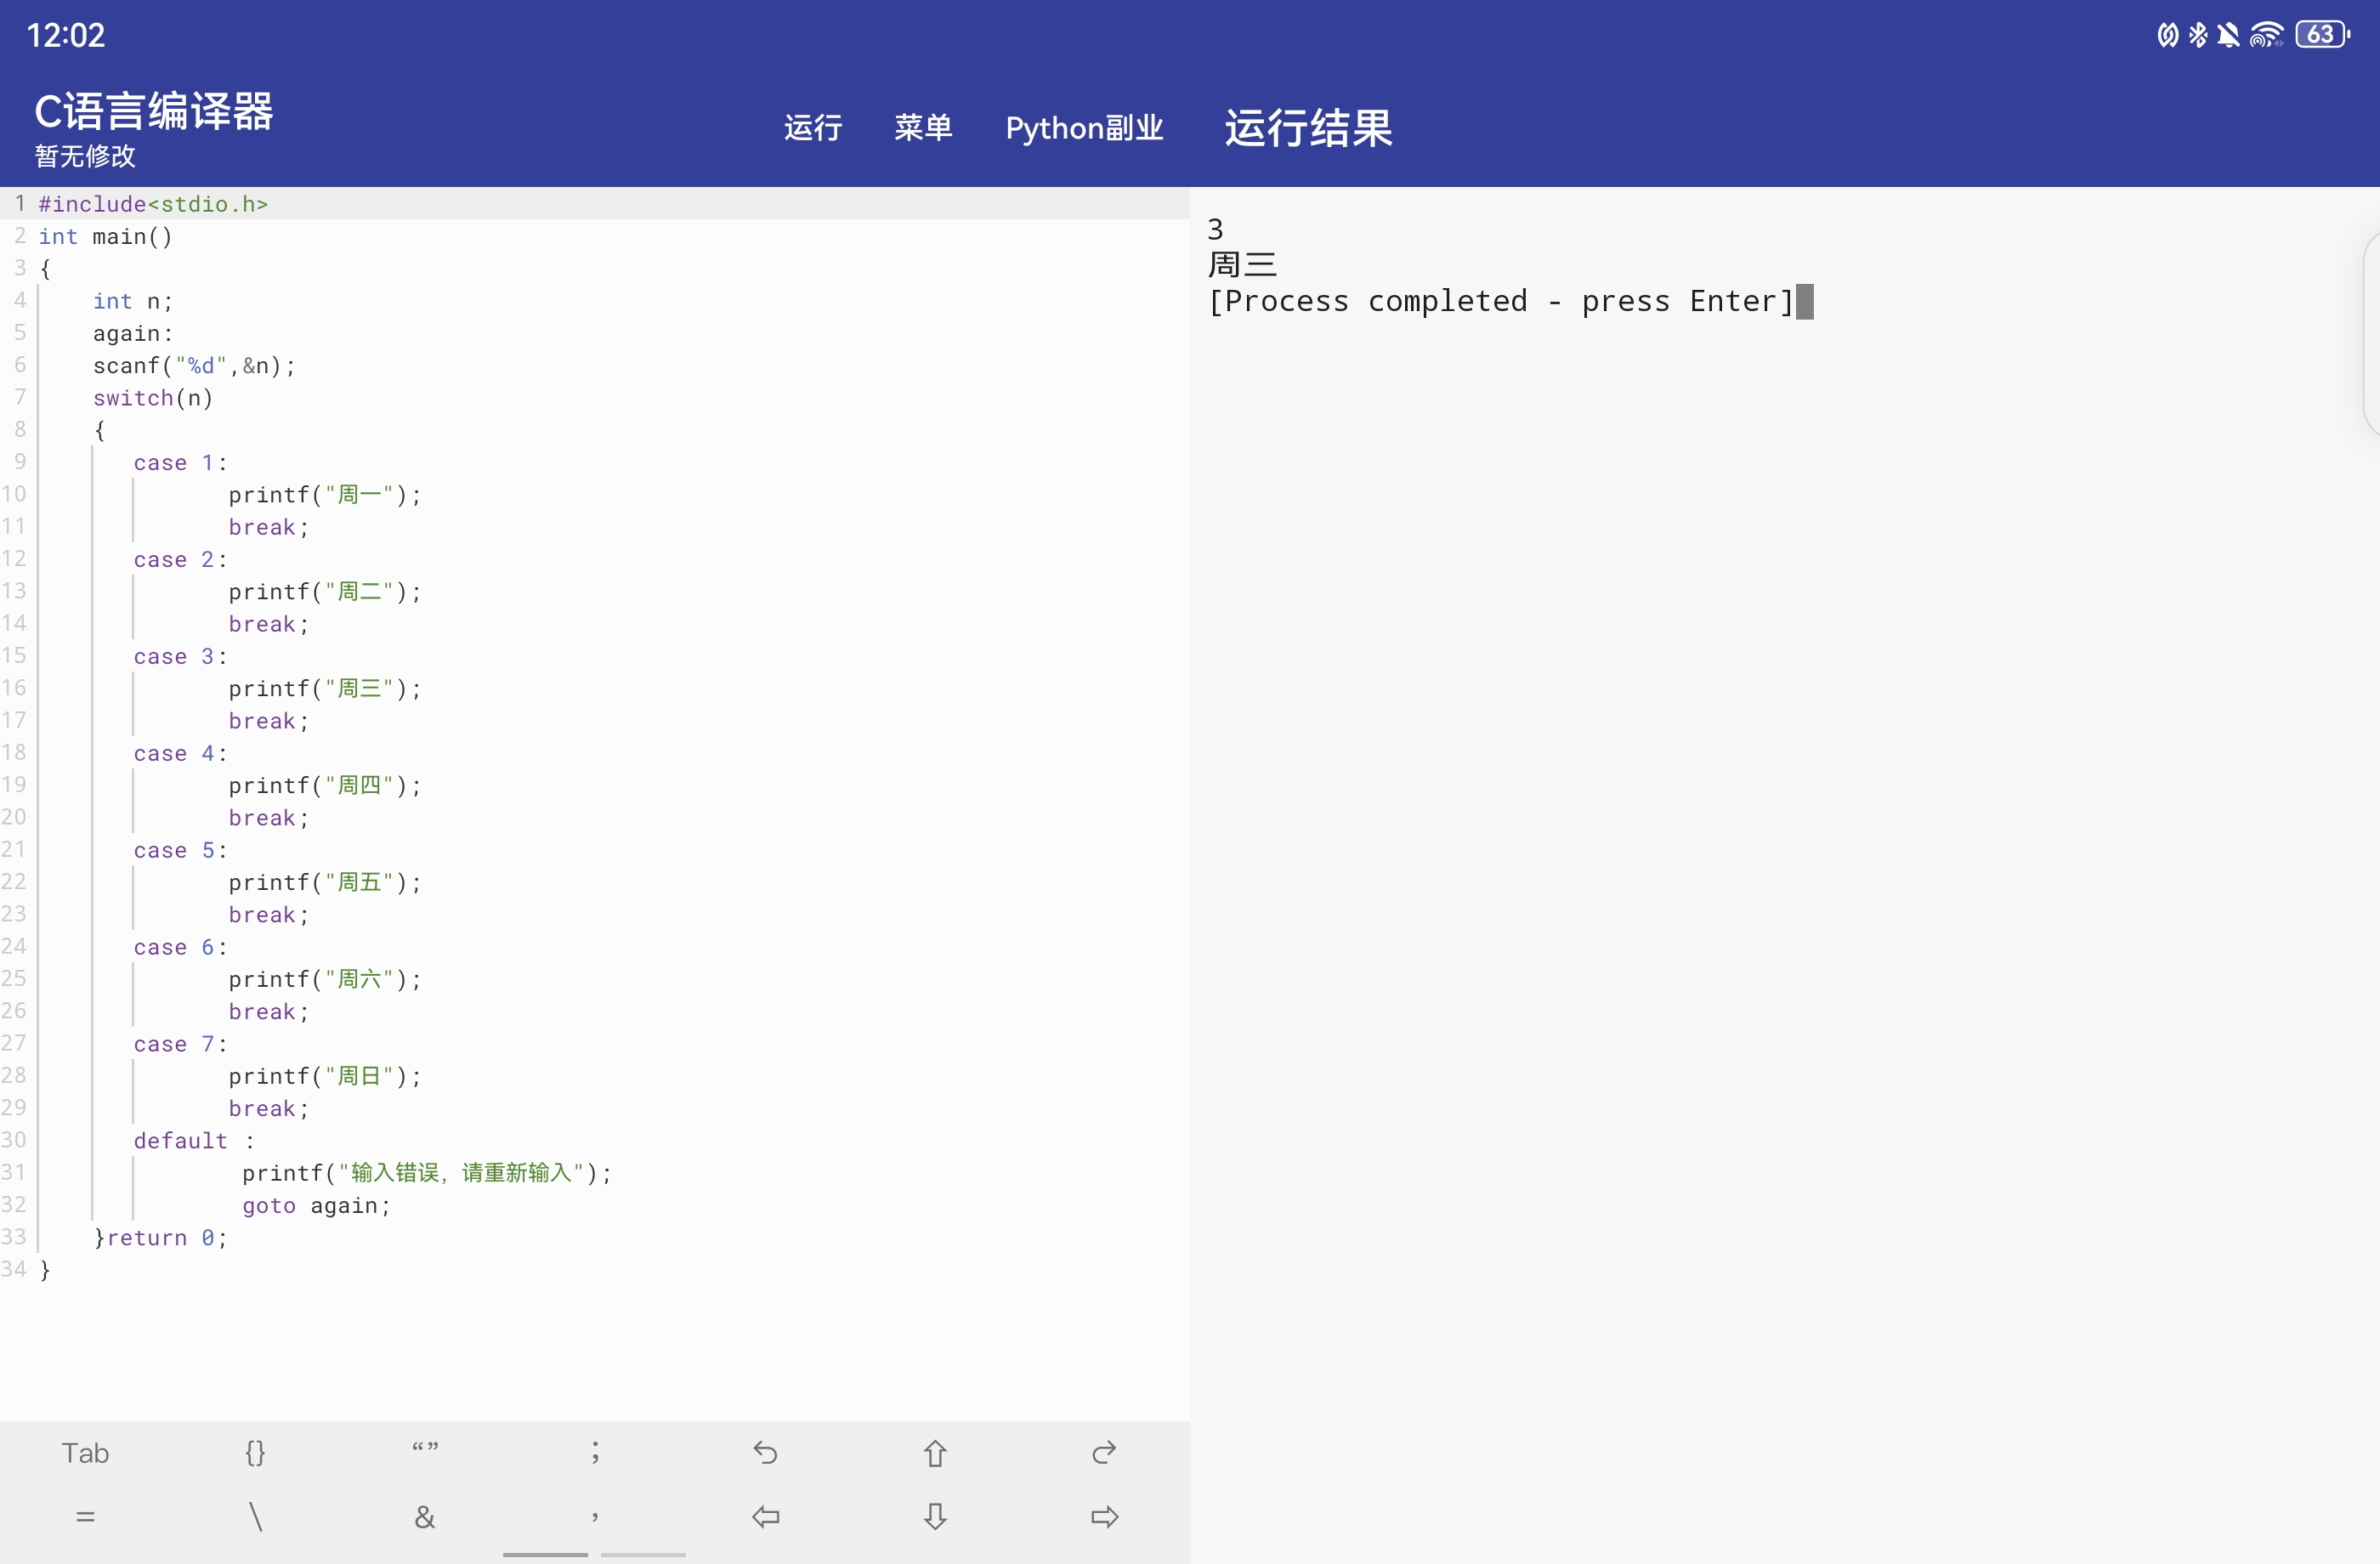Screen dimensions: 2380x1564
Task: Insert curly braces with {} key
Action: click(x=255, y=1452)
